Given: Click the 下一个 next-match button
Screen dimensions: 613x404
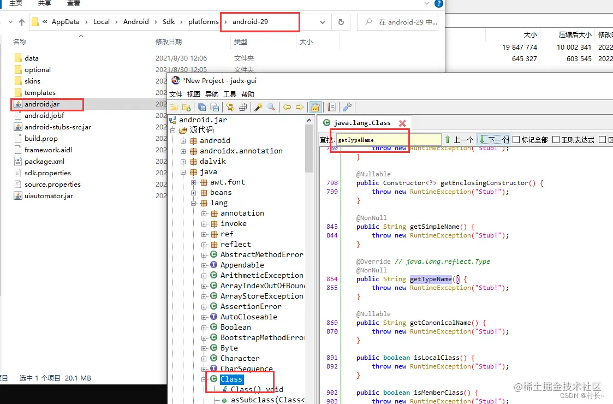Looking at the screenshot, I should (x=492, y=138).
